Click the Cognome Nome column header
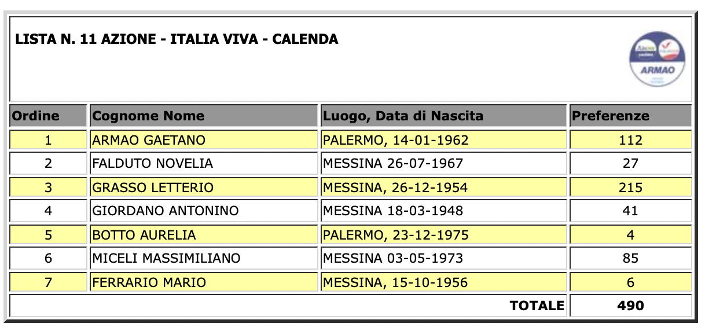 204,116
